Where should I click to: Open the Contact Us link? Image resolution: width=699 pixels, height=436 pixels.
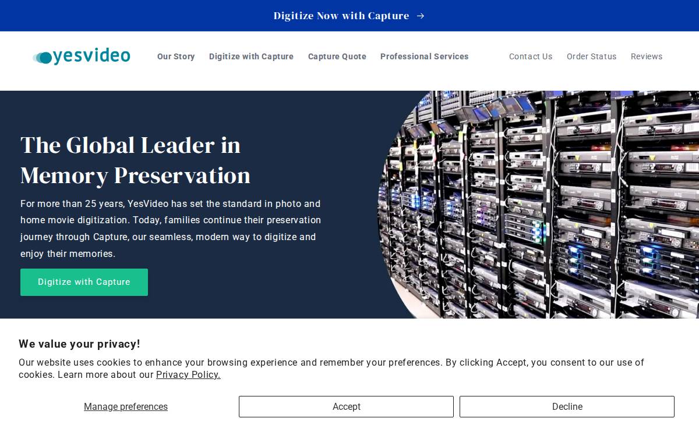point(531,56)
